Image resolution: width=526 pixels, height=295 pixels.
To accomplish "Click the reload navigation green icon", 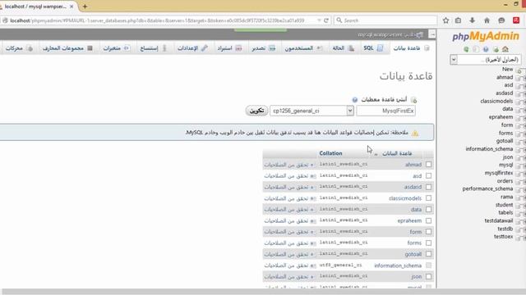I will click(466, 49).
